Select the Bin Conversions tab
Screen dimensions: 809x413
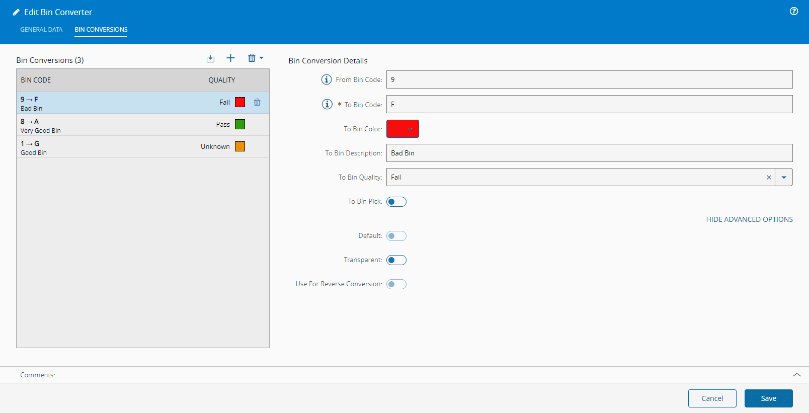[101, 30]
